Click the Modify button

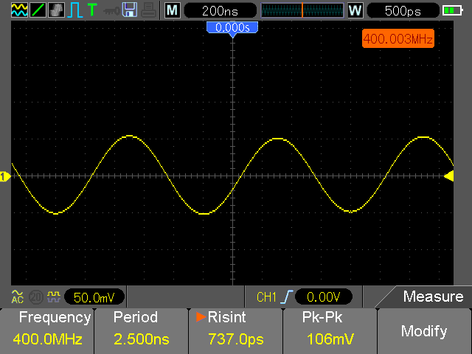425,331
